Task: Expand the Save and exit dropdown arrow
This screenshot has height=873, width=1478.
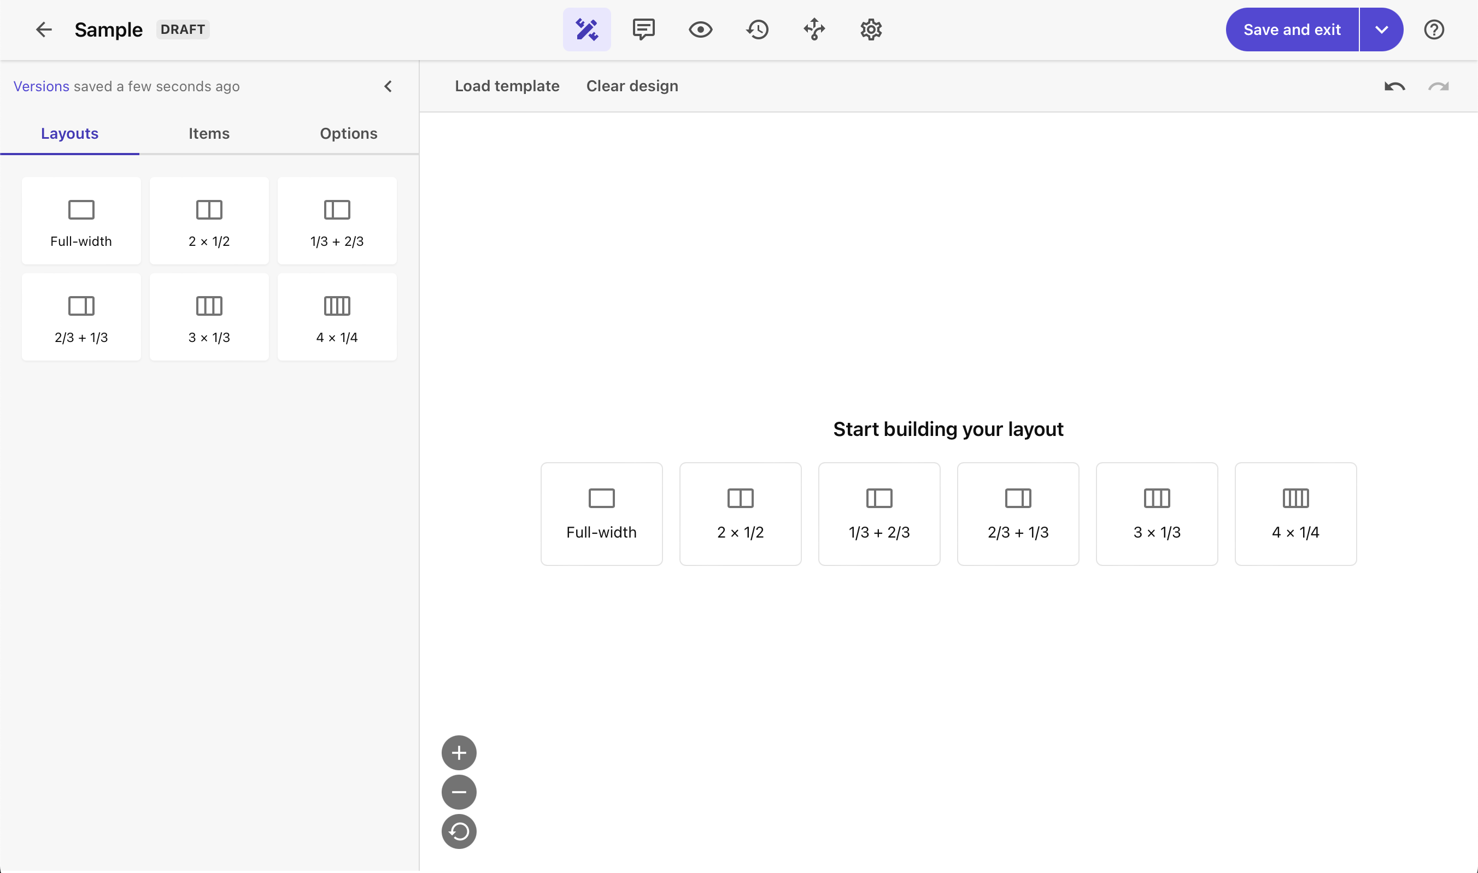Action: pos(1381,29)
